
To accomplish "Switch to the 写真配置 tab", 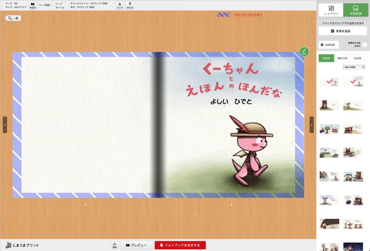I will pos(356,10).
